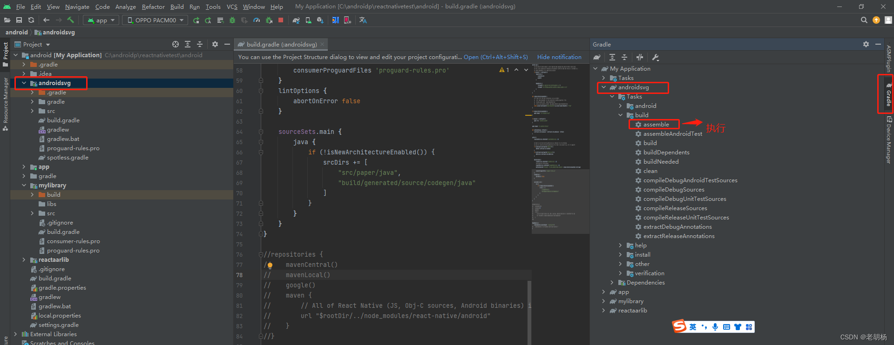Open Gradle panel gear options
The image size is (894, 345).
(866, 44)
